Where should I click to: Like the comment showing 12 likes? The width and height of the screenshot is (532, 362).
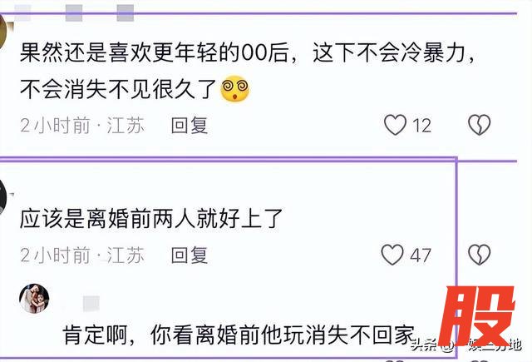point(396,125)
